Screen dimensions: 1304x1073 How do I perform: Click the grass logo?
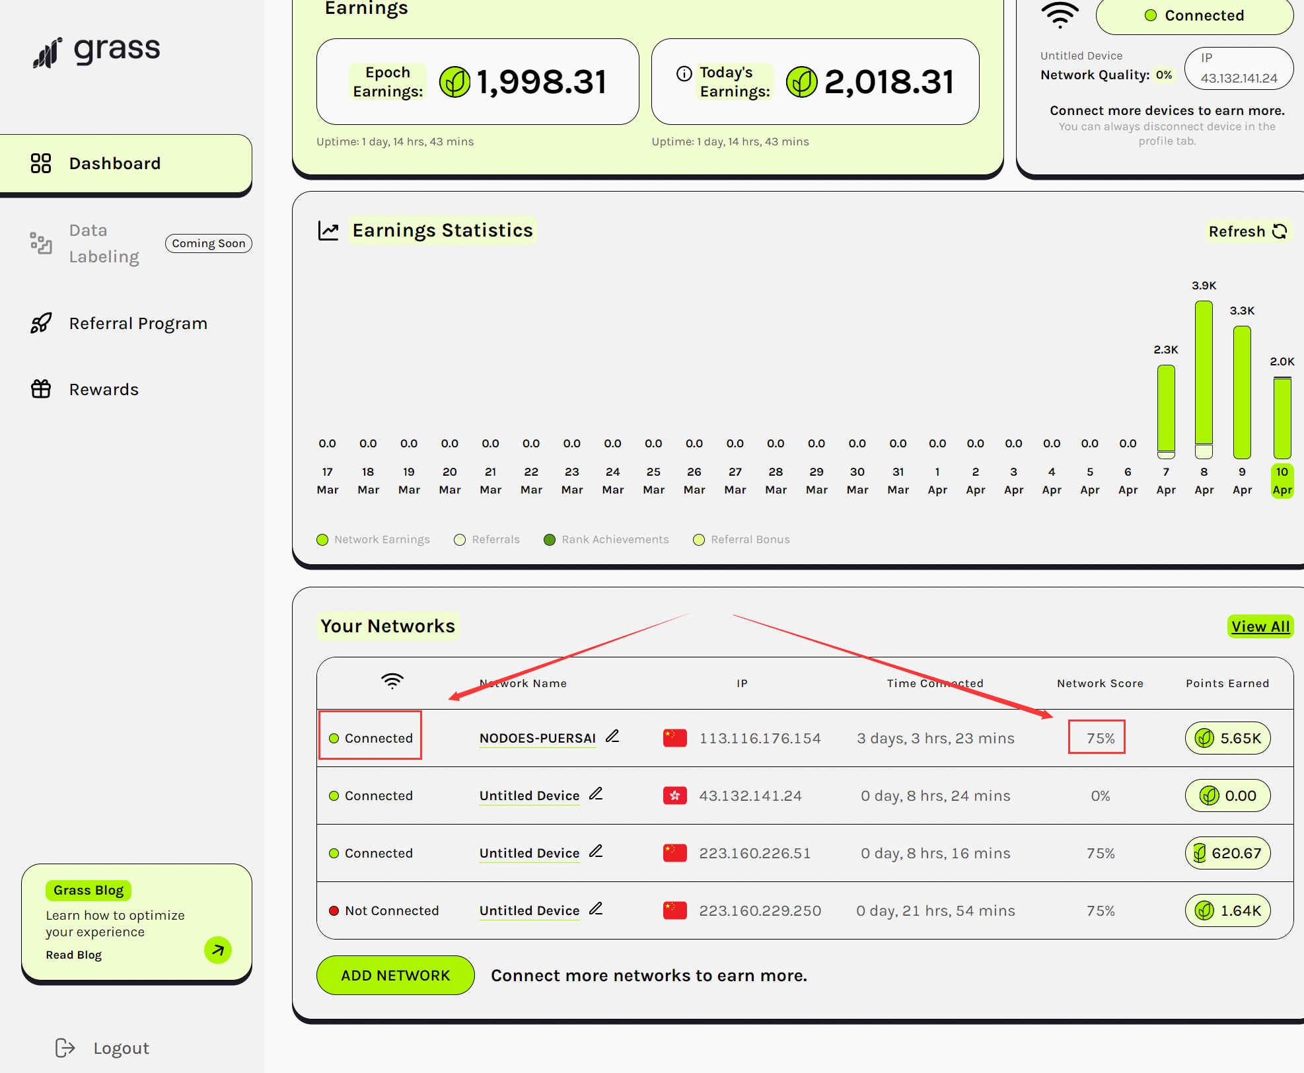click(96, 51)
